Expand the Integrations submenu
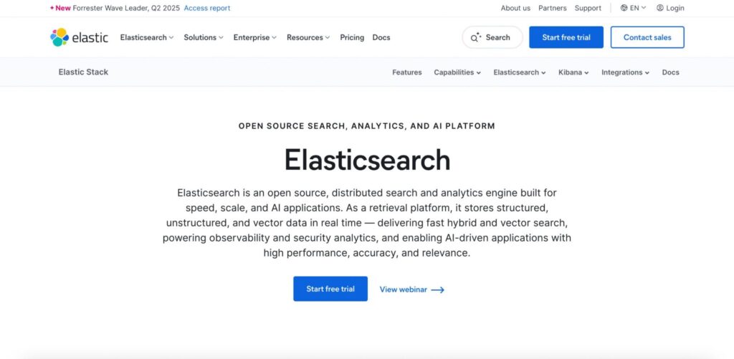734x359 pixels. [625, 72]
